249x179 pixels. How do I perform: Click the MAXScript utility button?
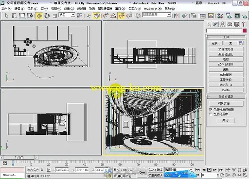click(x=226, y=84)
